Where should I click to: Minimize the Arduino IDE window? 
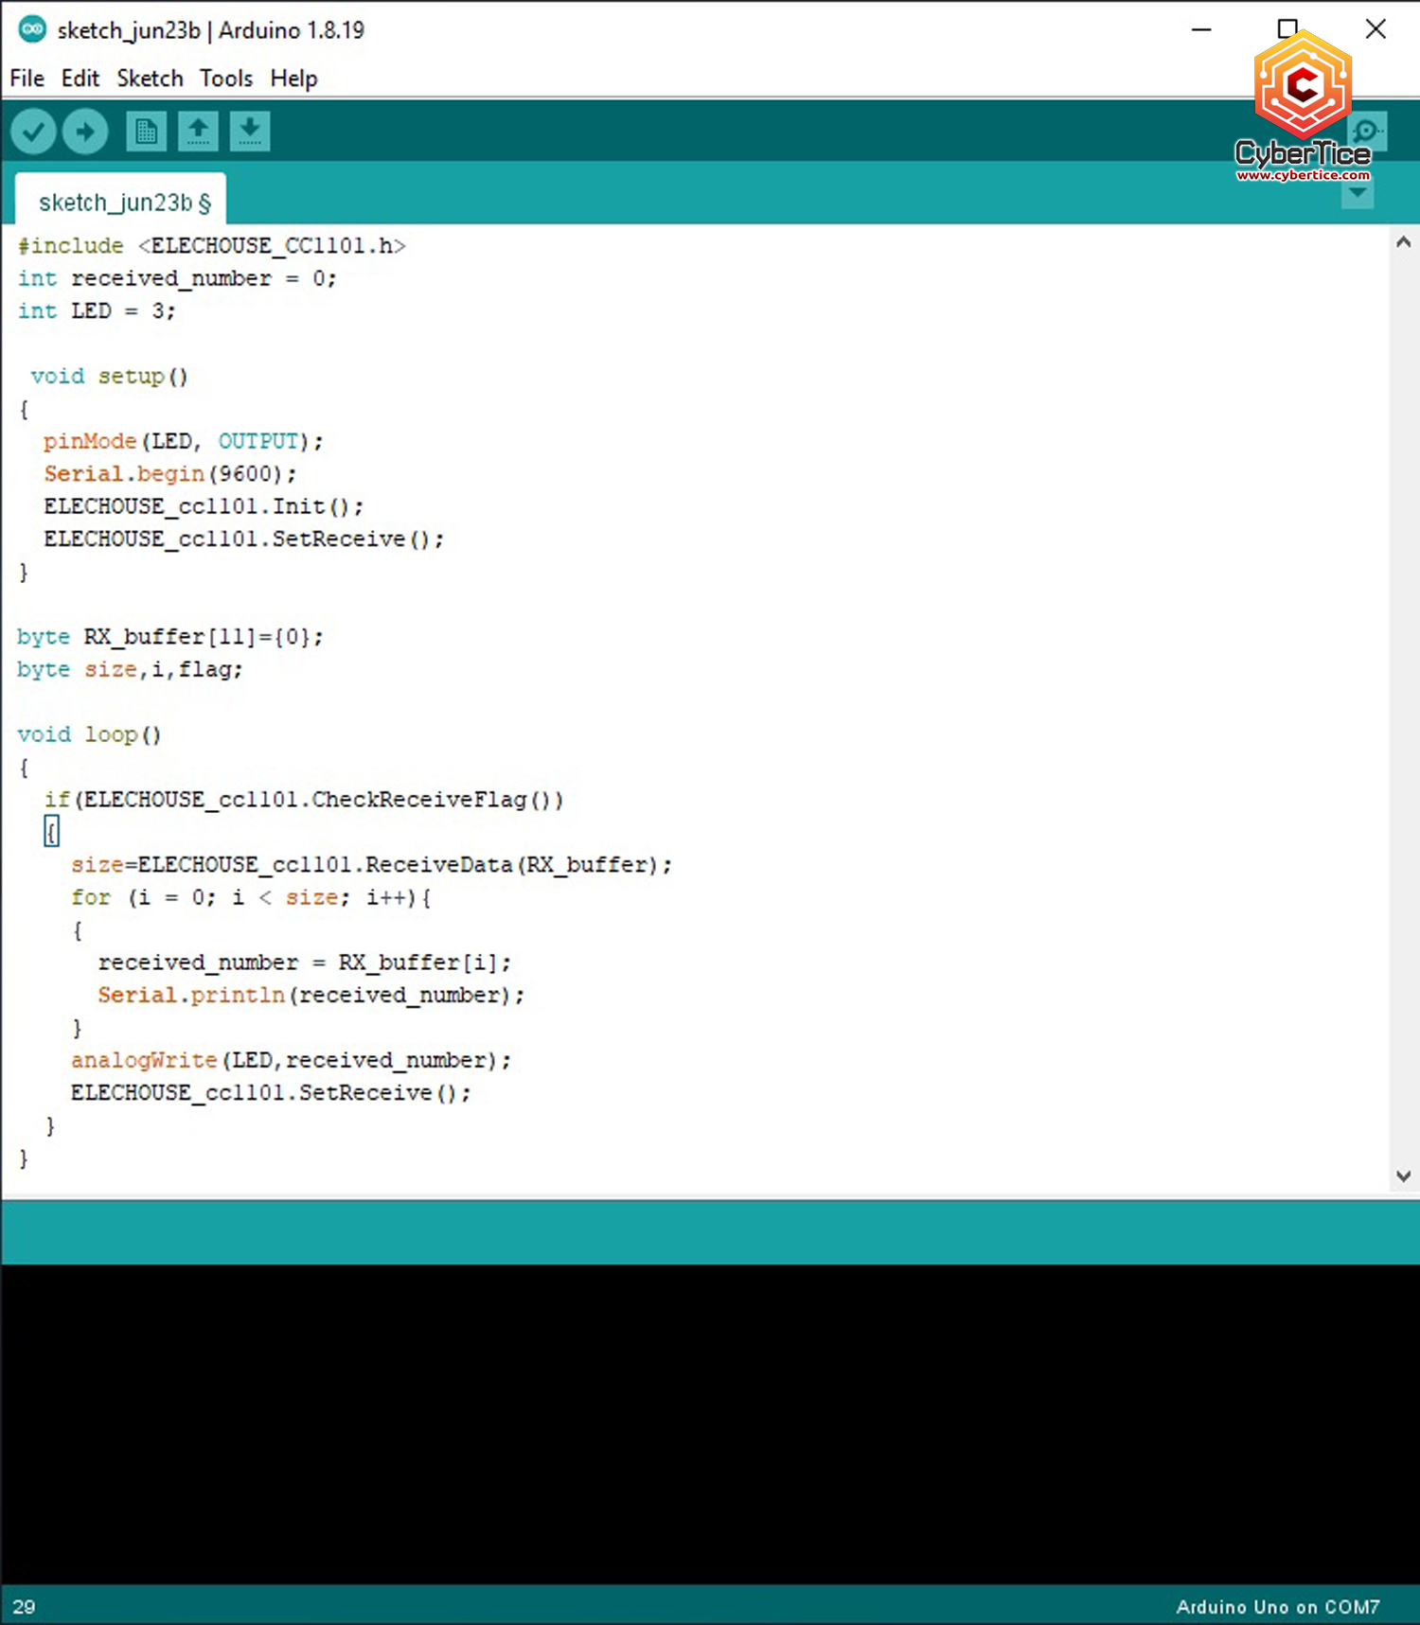point(1201,29)
